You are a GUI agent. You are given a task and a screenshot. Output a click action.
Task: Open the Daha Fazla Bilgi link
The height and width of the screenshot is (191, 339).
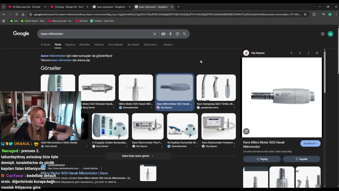click(x=284, y=151)
